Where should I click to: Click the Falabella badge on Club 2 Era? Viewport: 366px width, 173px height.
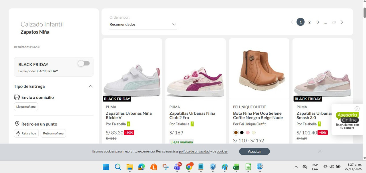point(192,124)
